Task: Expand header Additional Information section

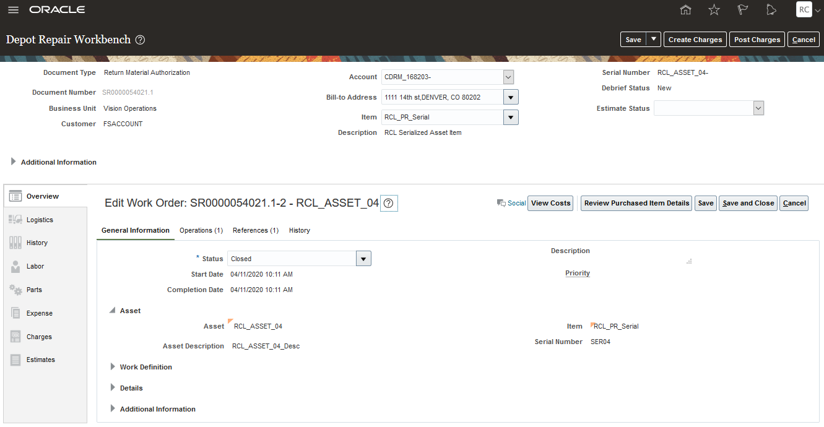Action: click(x=14, y=162)
